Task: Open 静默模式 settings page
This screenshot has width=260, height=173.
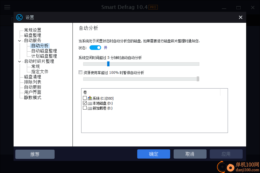Action: coord(32,98)
